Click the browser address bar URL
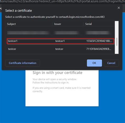The width and height of the screenshot is (125, 123). pyautogui.click(x=62, y=2)
